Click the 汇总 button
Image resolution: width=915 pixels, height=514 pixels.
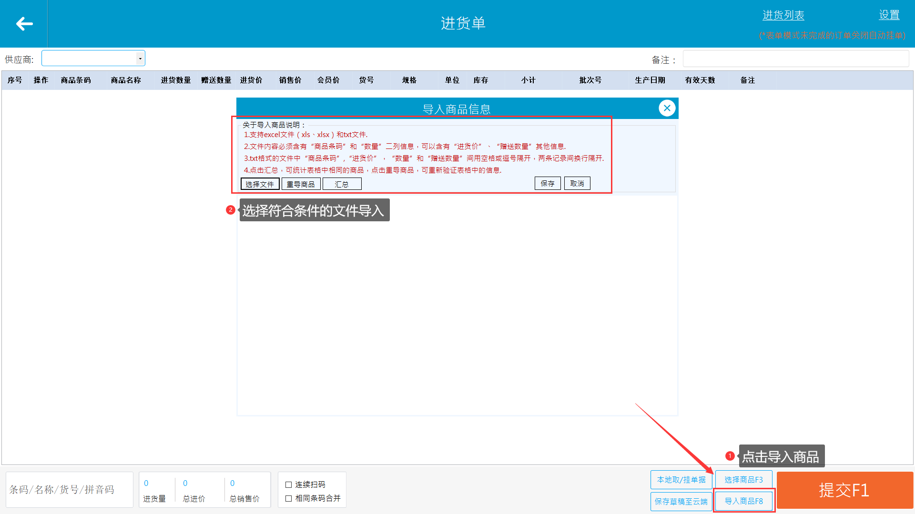(342, 184)
